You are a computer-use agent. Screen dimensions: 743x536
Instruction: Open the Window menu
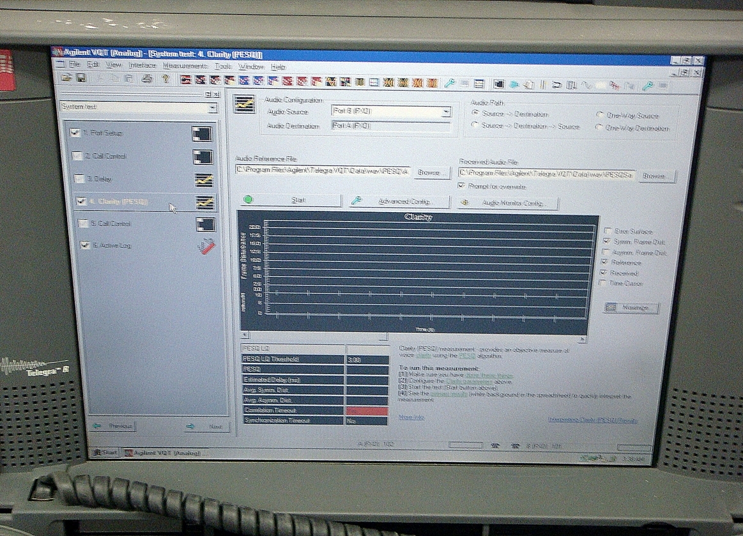(251, 67)
